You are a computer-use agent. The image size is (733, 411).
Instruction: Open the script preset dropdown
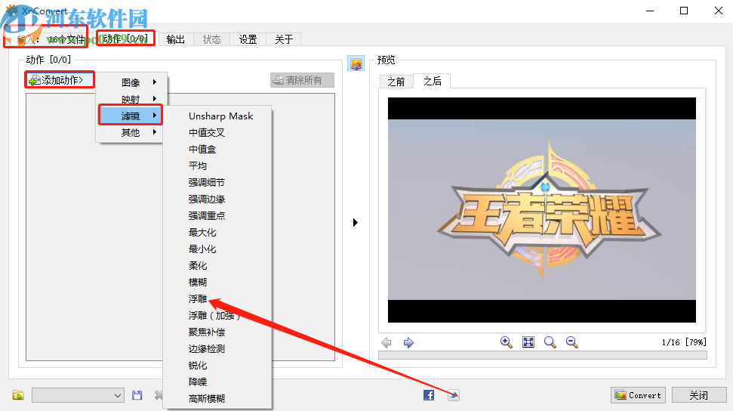[x=78, y=396]
